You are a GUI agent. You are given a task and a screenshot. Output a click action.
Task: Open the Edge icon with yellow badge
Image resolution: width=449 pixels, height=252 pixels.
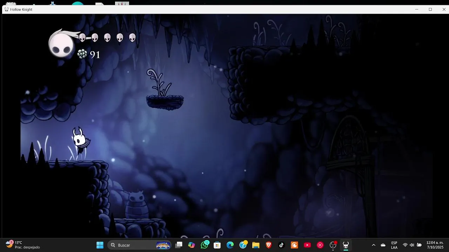tap(243, 245)
